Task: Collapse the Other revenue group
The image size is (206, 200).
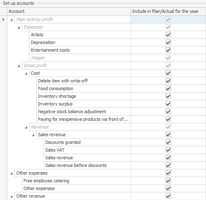Action: point(12,196)
